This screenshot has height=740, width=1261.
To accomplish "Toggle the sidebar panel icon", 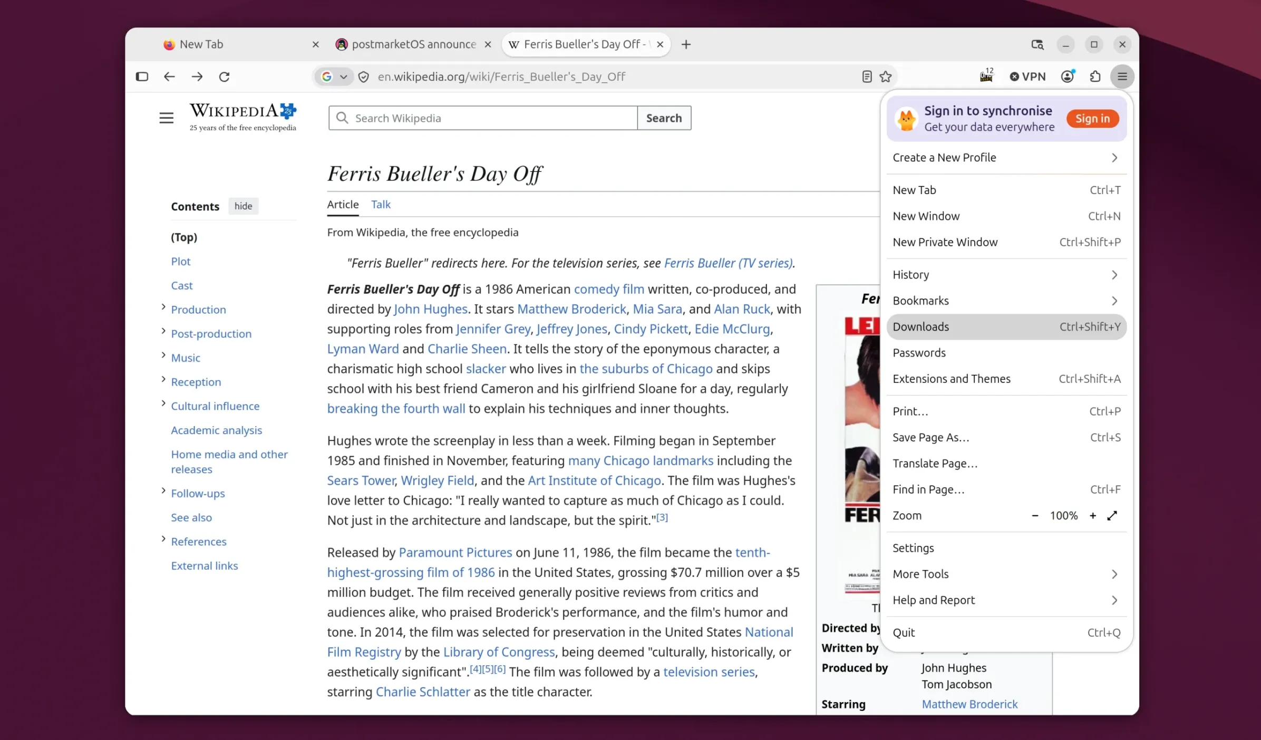I will tap(142, 76).
